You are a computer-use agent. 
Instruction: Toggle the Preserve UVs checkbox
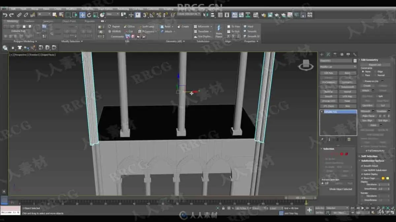(364, 81)
